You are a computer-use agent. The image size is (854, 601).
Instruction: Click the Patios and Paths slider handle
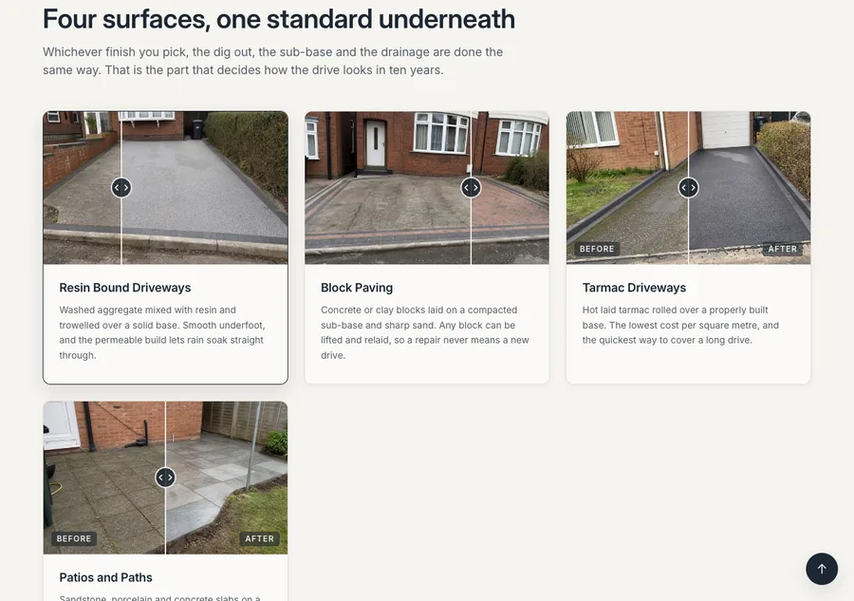coord(165,478)
